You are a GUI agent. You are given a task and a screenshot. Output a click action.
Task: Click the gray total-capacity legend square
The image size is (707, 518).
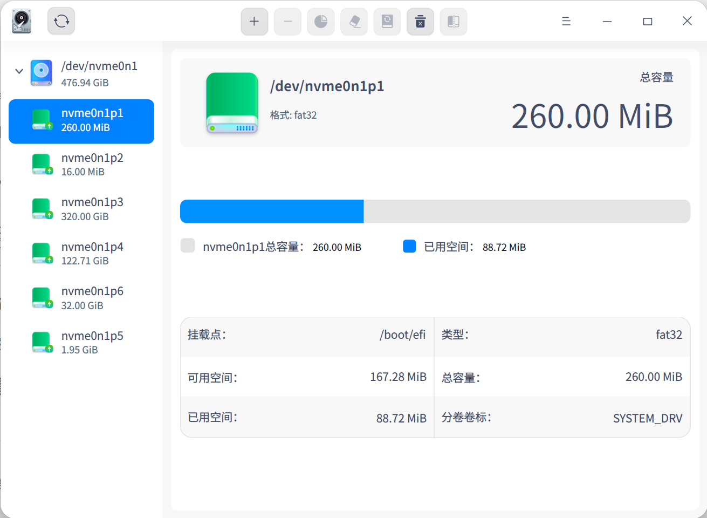(188, 246)
